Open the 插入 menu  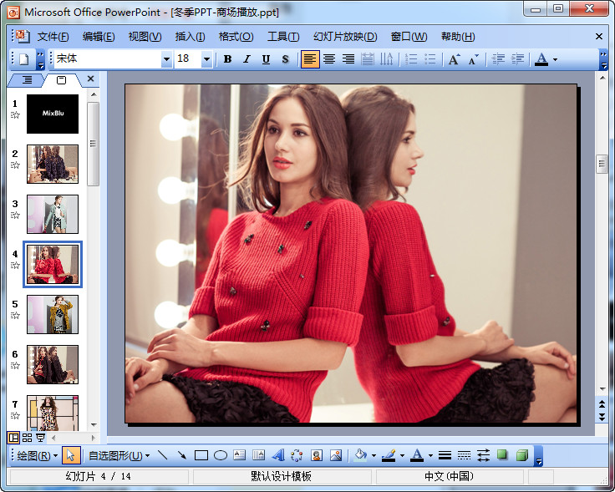[190, 37]
